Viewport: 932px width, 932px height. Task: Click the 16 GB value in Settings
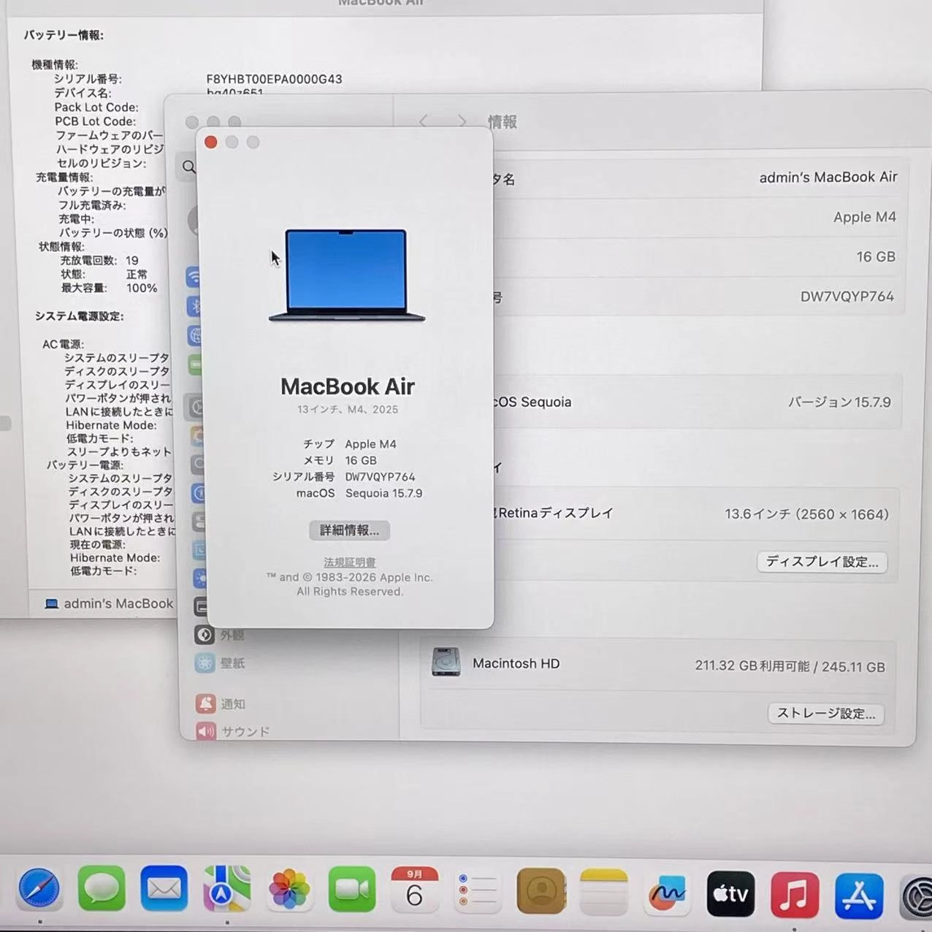point(876,256)
